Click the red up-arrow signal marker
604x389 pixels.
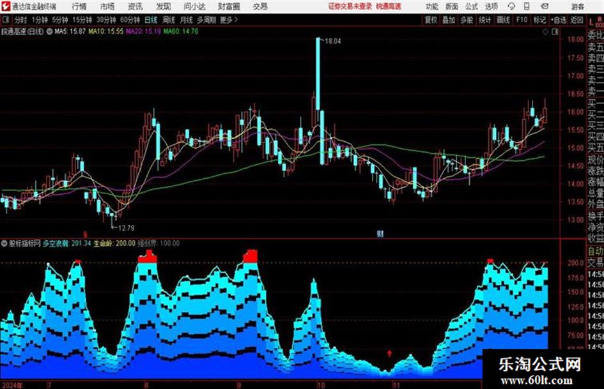389,353
